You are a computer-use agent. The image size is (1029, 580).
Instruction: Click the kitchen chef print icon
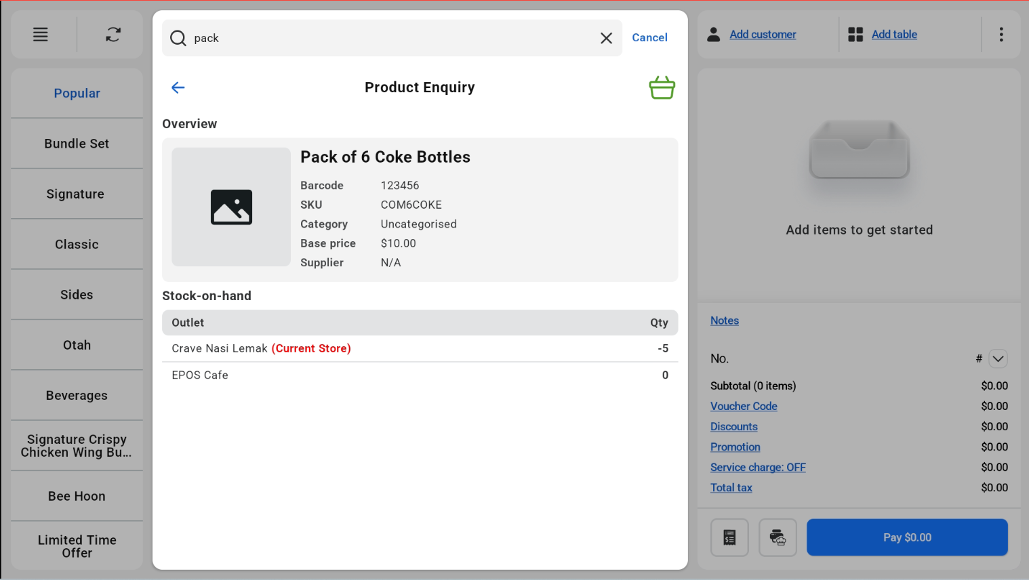tap(778, 537)
